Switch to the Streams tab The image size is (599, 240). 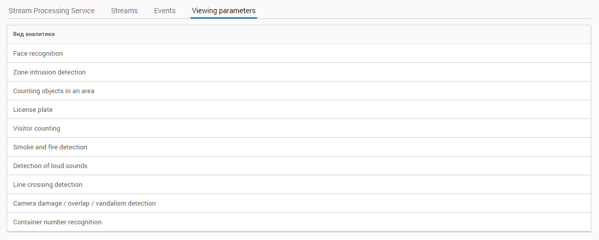pyautogui.click(x=124, y=11)
